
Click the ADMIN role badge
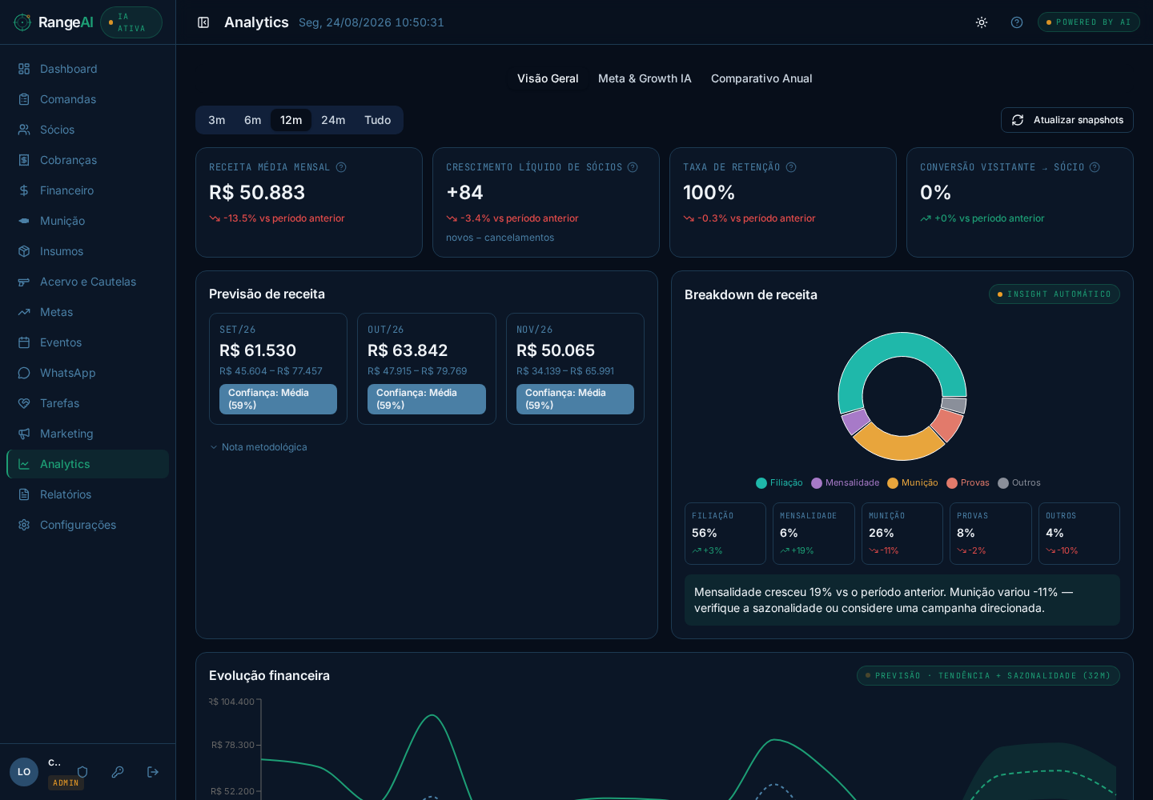click(x=66, y=783)
